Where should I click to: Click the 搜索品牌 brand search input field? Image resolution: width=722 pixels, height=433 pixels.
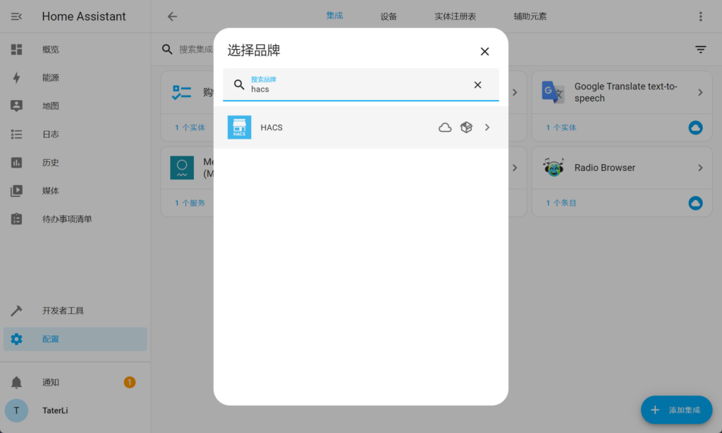(x=360, y=84)
